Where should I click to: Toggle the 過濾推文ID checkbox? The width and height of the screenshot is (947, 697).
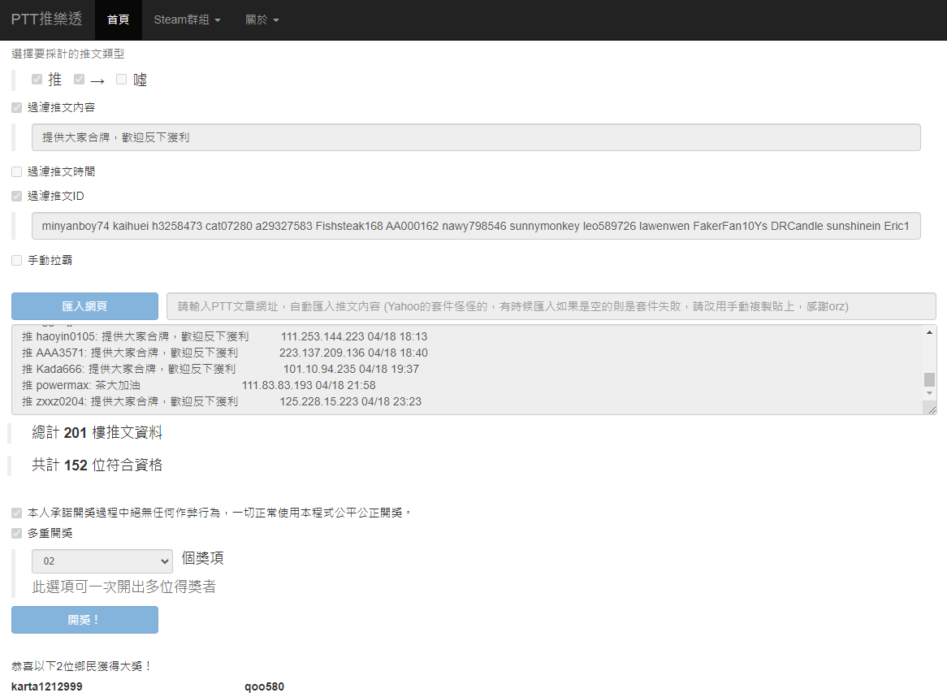17,196
